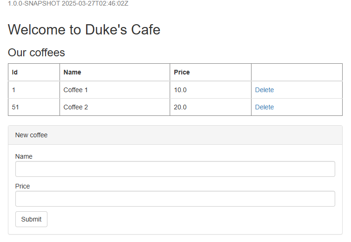
Task: Click the 10.0 price cell
Action: pyautogui.click(x=180, y=90)
